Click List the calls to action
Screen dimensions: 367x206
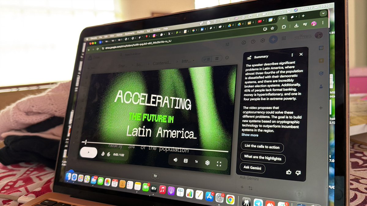[262, 147]
